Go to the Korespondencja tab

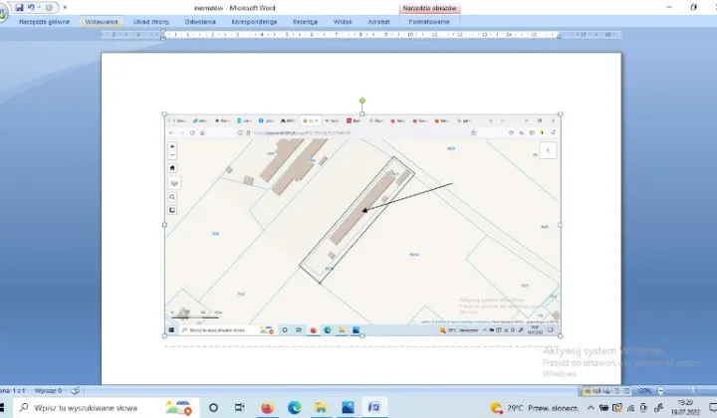pyautogui.click(x=254, y=22)
